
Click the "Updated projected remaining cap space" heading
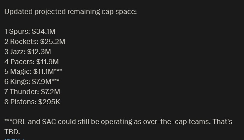tap(70, 11)
